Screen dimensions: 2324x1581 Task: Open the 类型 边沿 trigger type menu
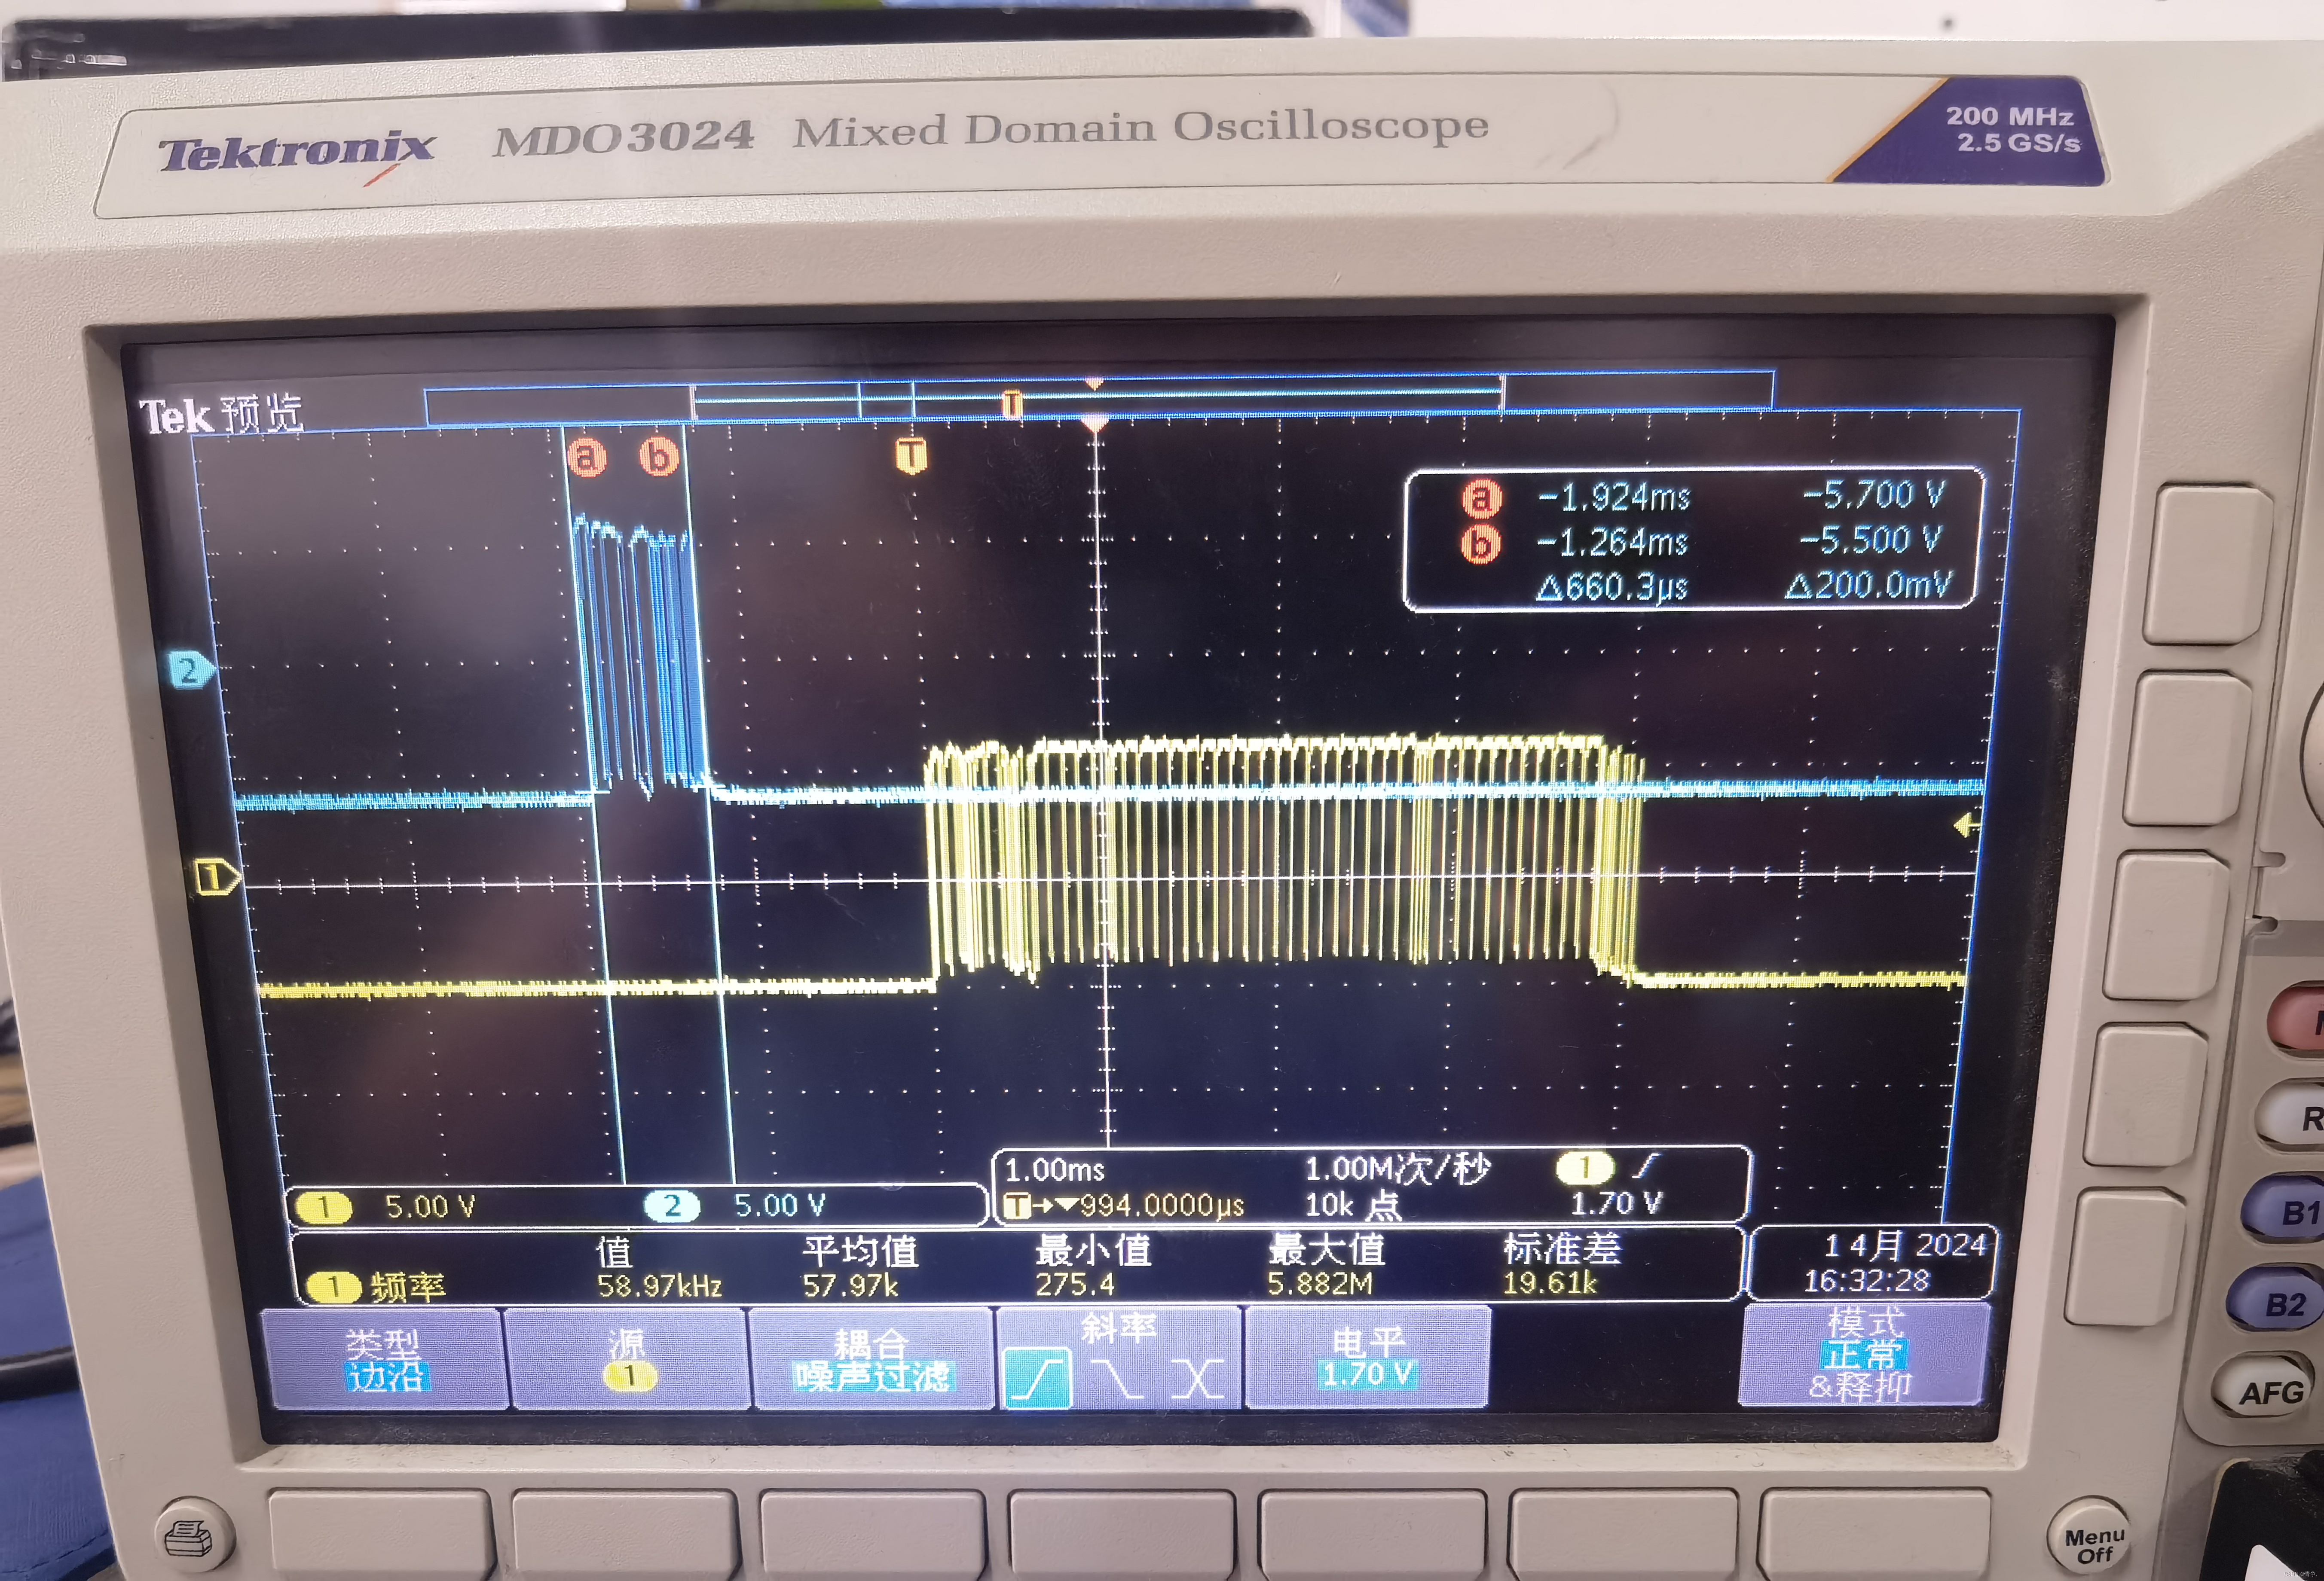pos(385,1360)
